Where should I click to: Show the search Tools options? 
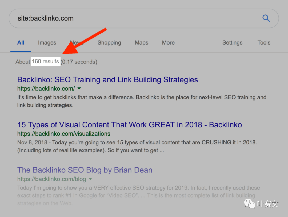[x=264, y=43]
